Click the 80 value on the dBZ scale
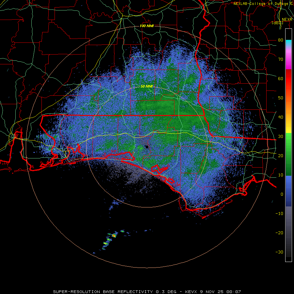 (281, 40)
